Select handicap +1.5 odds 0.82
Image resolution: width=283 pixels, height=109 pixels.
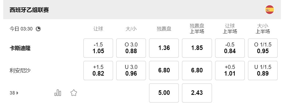(98, 71)
